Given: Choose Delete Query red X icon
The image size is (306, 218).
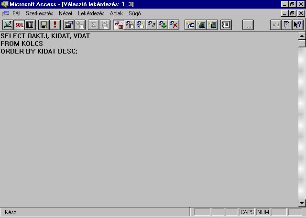Looking at the screenshot, I should 174,25.
